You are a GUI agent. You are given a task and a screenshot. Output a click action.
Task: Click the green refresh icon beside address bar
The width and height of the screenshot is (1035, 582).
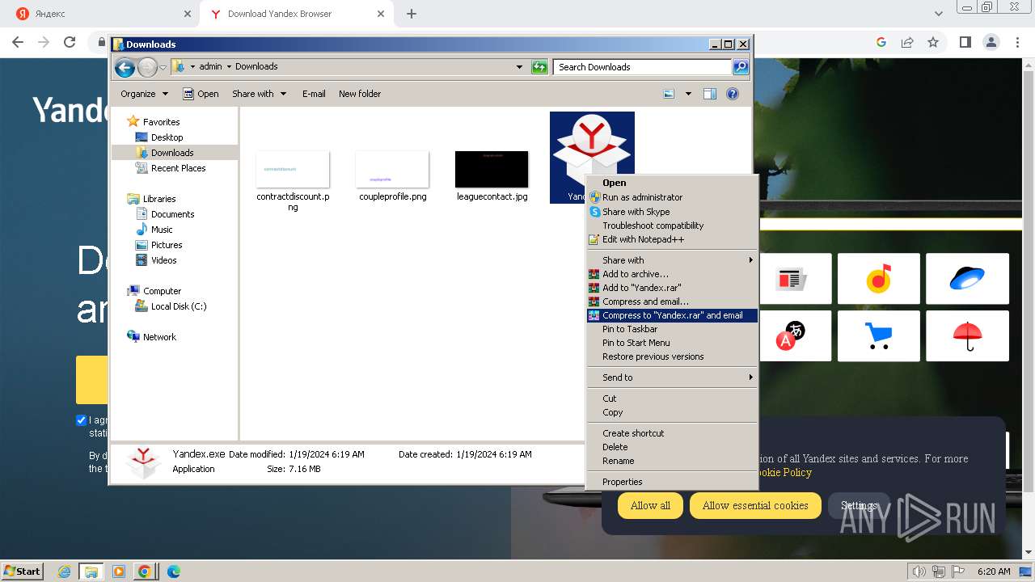pos(539,67)
